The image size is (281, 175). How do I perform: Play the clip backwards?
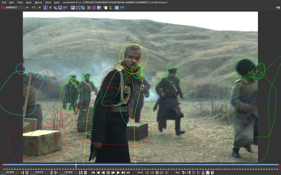pos(98,173)
